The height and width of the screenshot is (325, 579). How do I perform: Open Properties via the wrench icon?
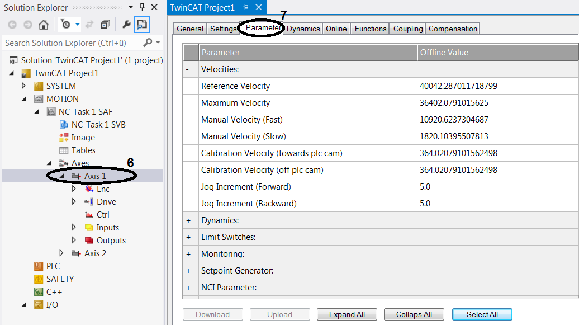click(x=126, y=25)
